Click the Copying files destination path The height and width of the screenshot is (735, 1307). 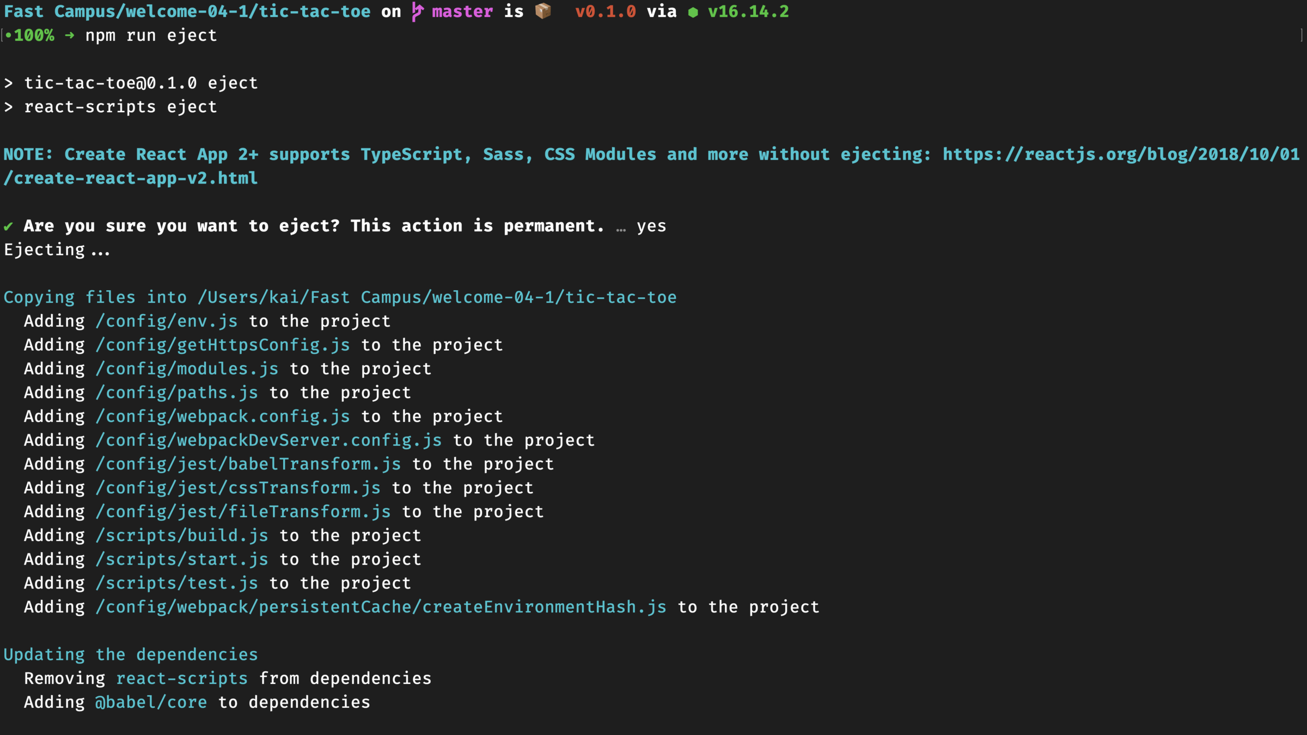tap(437, 297)
